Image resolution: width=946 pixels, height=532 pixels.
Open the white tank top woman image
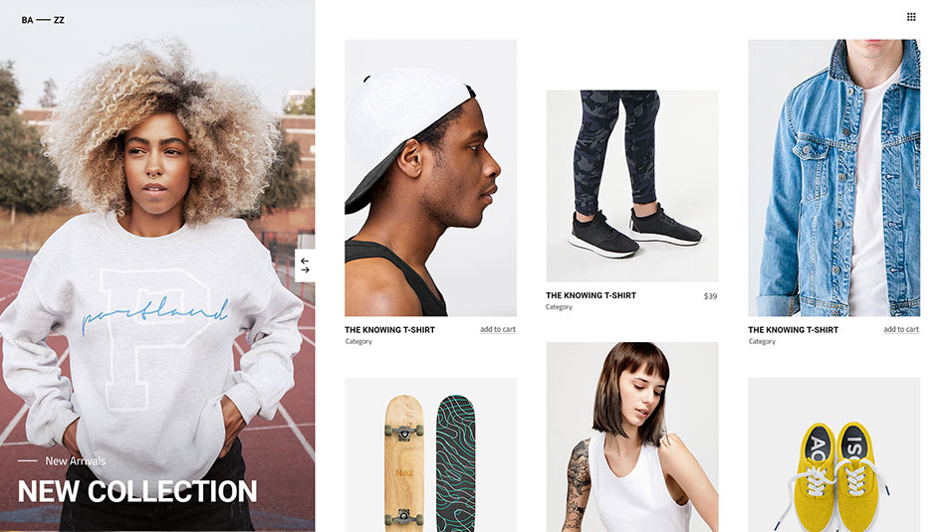[x=632, y=437]
